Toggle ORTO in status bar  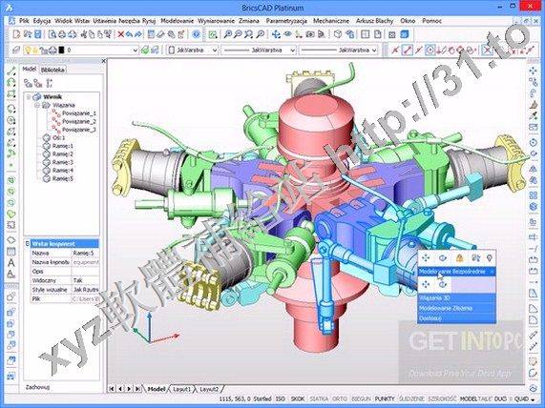339,399
